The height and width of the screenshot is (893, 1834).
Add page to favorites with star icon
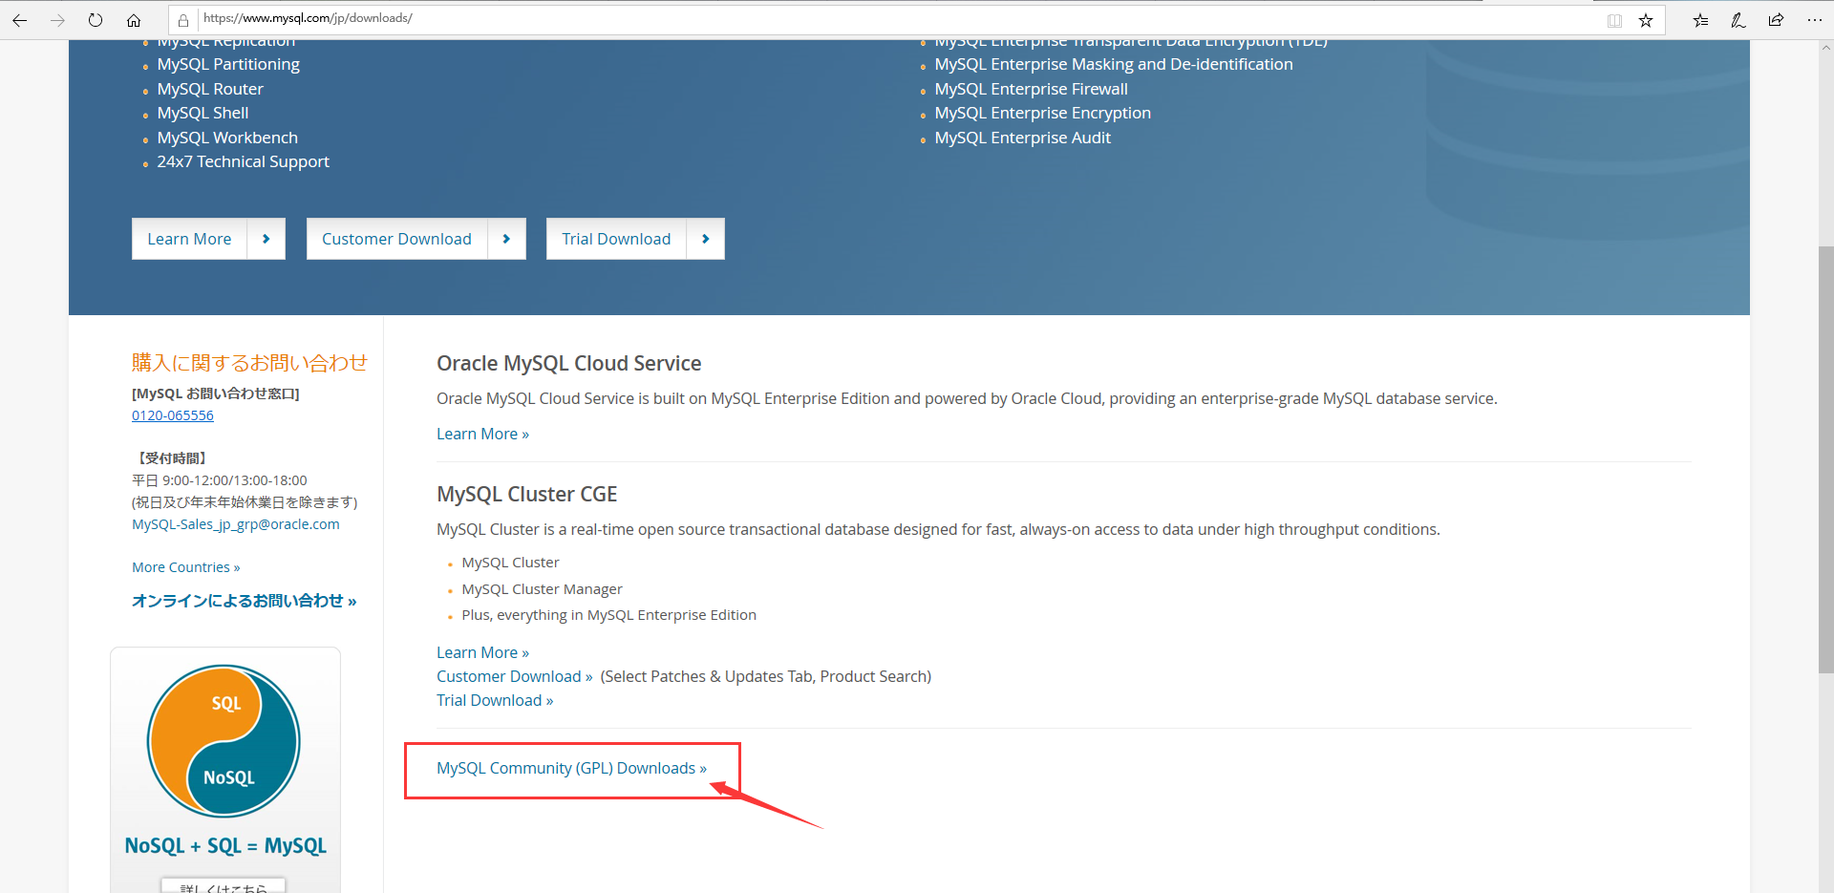pyautogui.click(x=1646, y=20)
